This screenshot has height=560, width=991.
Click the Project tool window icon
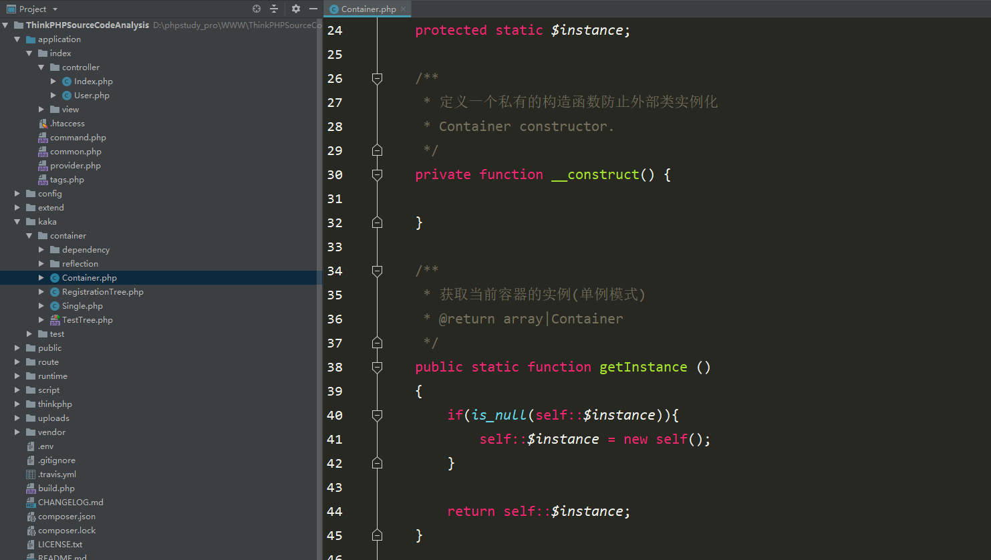(11, 9)
